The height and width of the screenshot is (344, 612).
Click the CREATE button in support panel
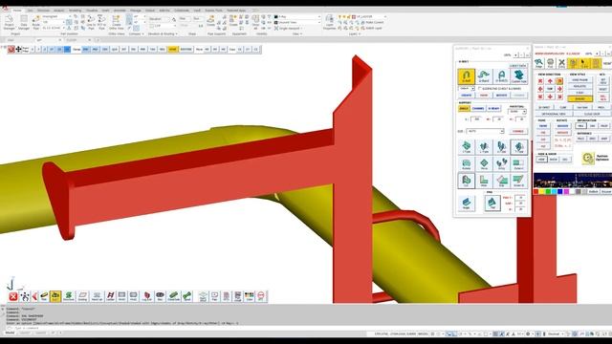point(466,96)
